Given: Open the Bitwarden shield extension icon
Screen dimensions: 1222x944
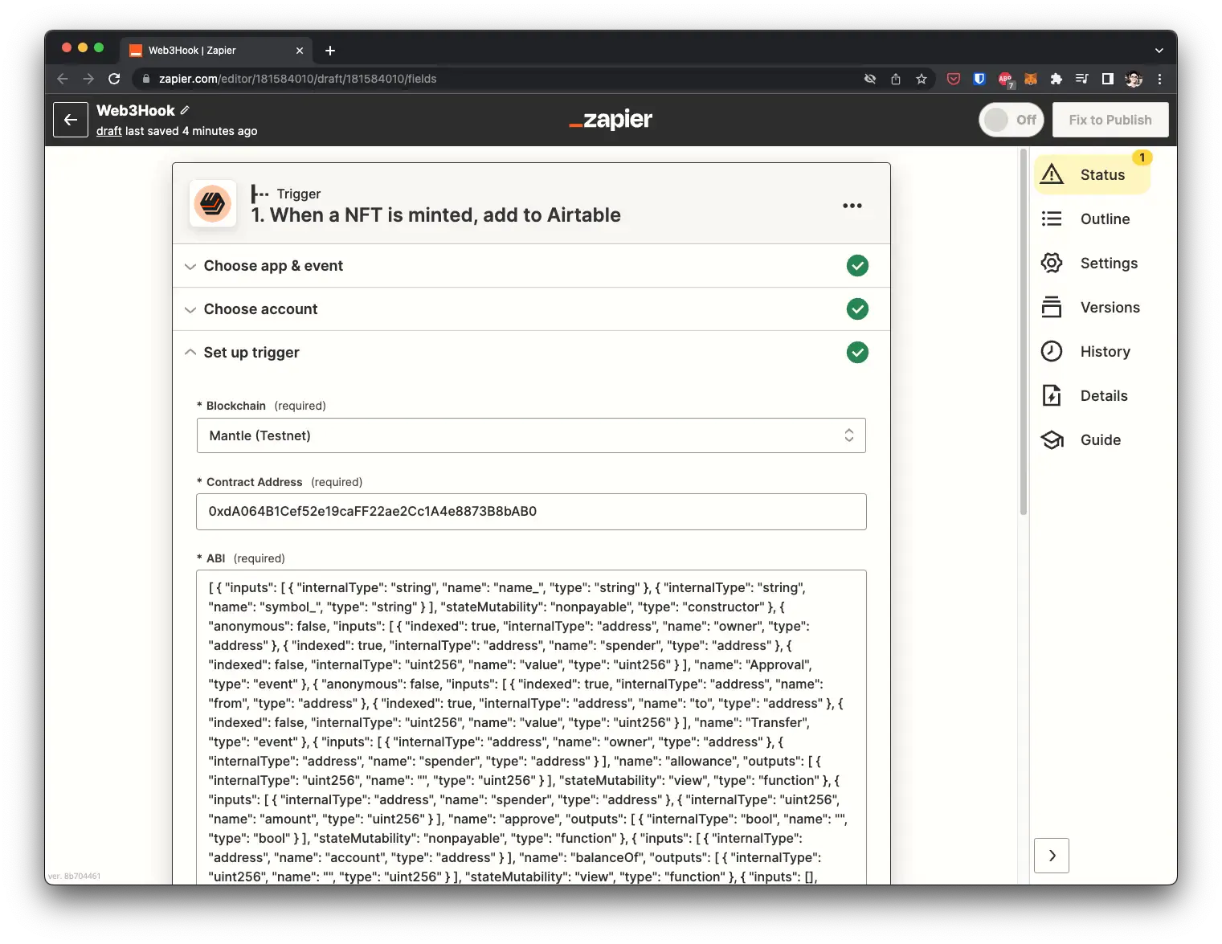Looking at the screenshot, I should tap(979, 79).
